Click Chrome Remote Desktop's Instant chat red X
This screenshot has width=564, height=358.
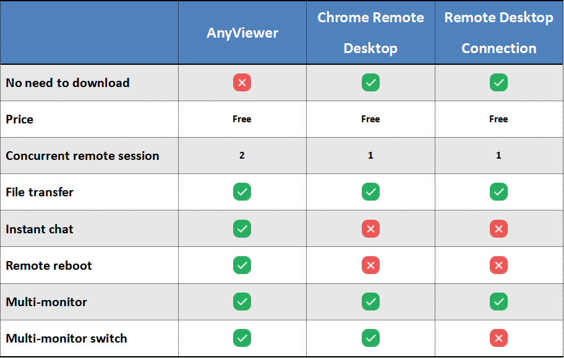click(x=370, y=229)
